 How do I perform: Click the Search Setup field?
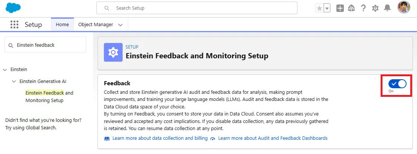197,8
